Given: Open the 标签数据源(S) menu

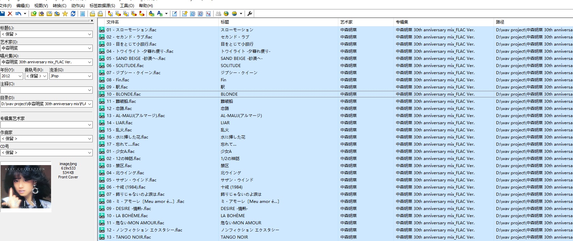Looking at the screenshot, I should pos(102,5).
